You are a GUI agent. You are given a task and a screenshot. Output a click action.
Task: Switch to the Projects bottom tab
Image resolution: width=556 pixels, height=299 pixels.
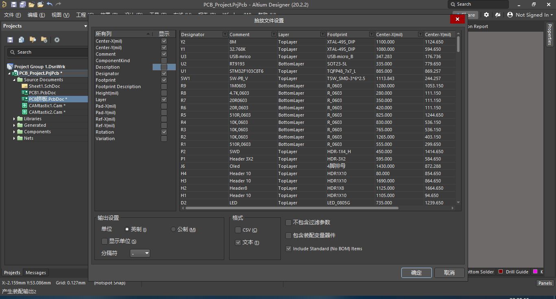pos(12,273)
